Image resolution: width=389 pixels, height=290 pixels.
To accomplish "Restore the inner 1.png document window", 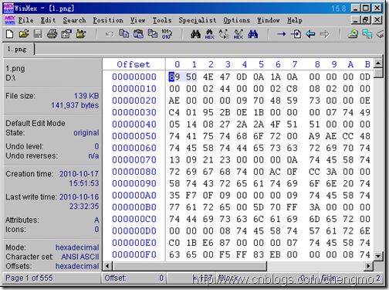I will 367,20.
